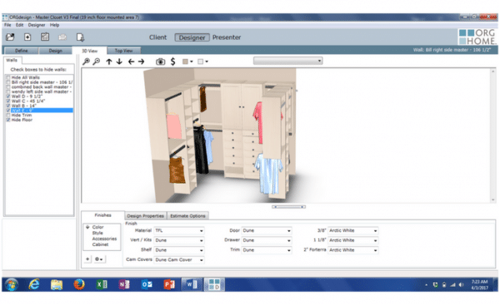Image resolution: width=500 pixels, height=305 pixels.
Task: Switch to Presenter mode
Action: point(227,37)
